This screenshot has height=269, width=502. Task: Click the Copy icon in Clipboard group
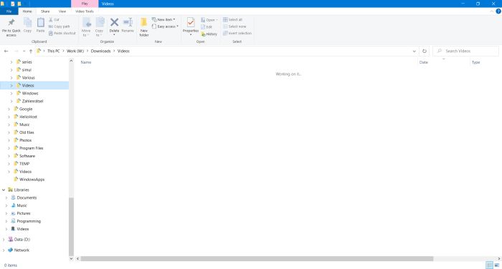click(27, 23)
